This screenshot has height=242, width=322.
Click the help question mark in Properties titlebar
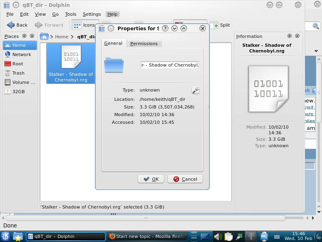coord(165,29)
